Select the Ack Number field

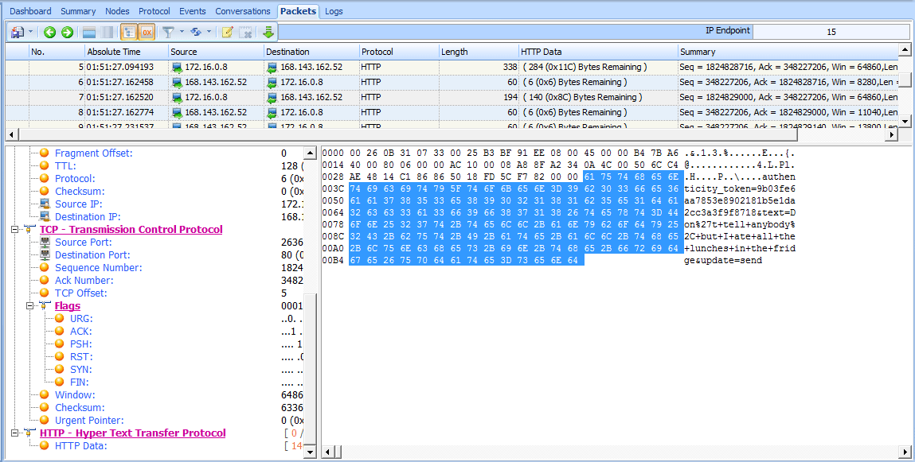tap(84, 280)
